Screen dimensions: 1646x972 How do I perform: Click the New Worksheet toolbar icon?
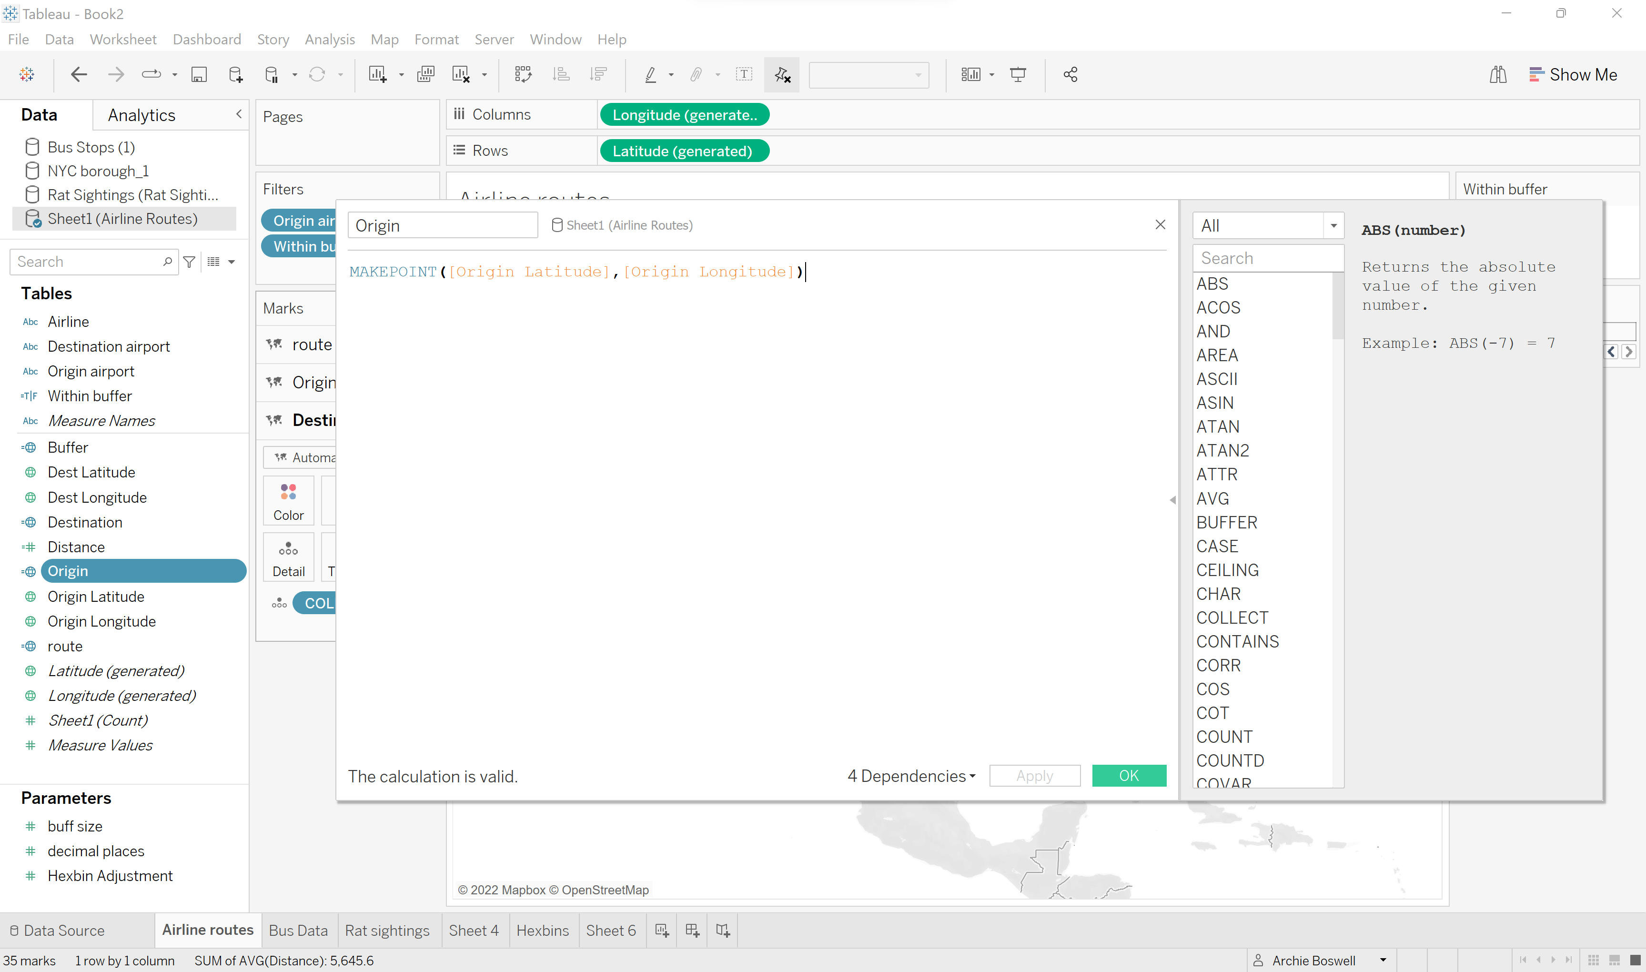[x=377, y=75]
